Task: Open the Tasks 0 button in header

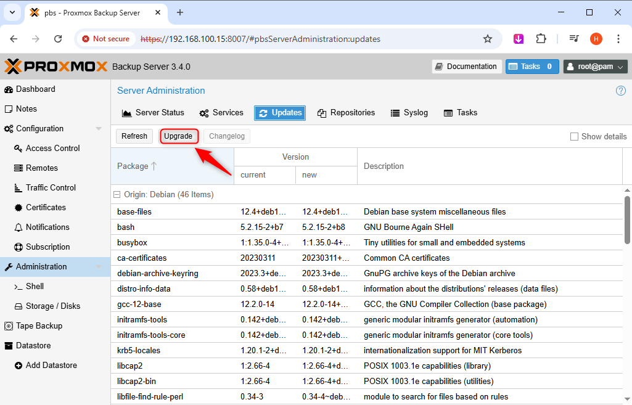Action: 532,67
